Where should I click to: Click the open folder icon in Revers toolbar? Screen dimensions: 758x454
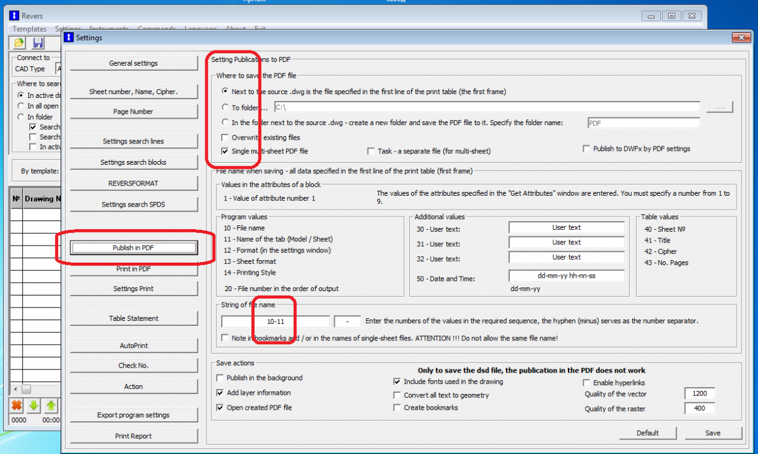pyautogui.click(x=19, y=42)
